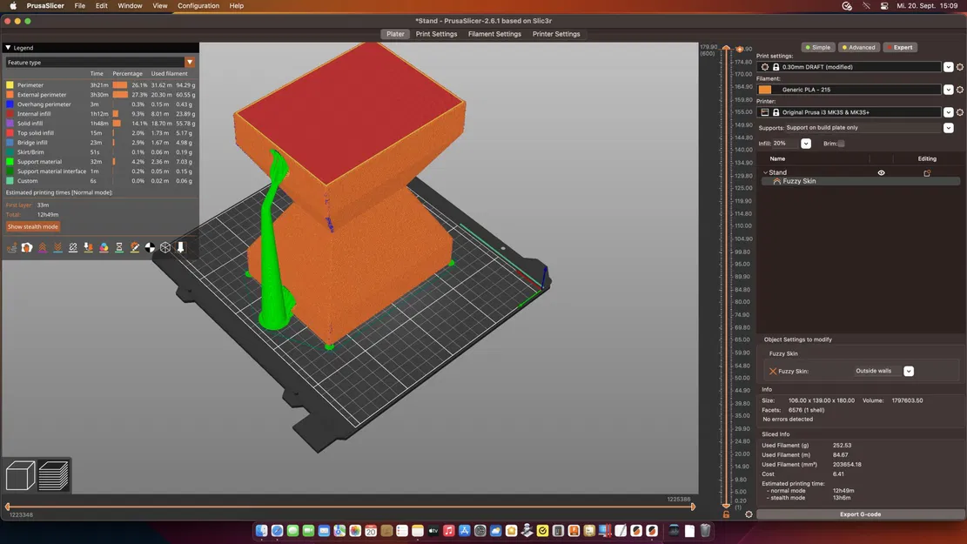Toggle color changes visibility icon
This screenshot has height=544, width=967.
click(104, 248)
